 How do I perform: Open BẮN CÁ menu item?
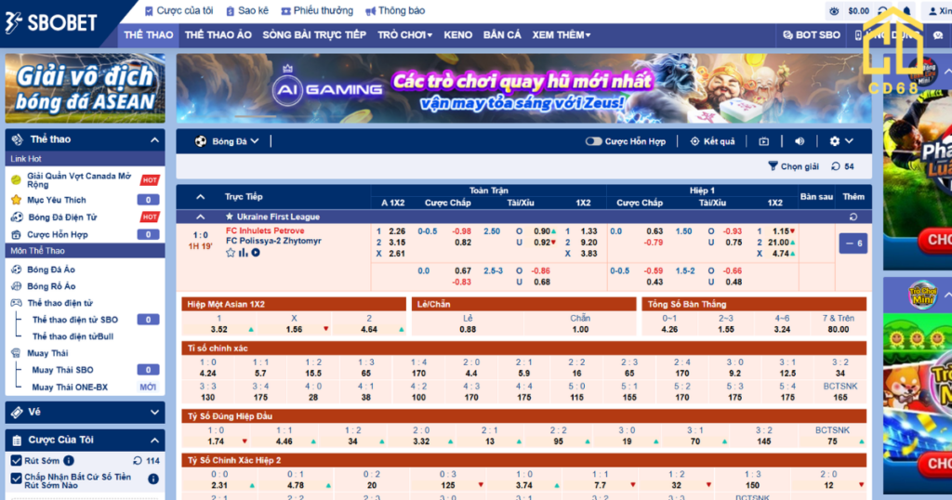[x=502, y=35]
